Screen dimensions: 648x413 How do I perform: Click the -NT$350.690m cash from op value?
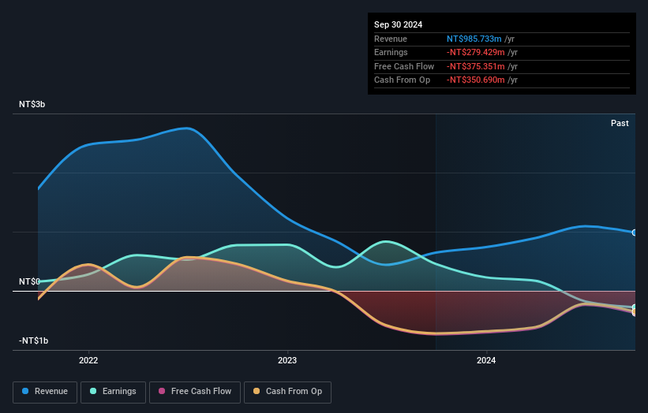coord(476,80)
